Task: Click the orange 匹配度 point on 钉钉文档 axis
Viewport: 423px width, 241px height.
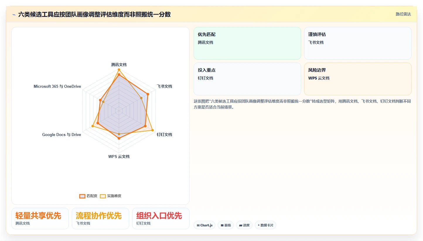Action: pyautogui.click(x=145, y=126)
